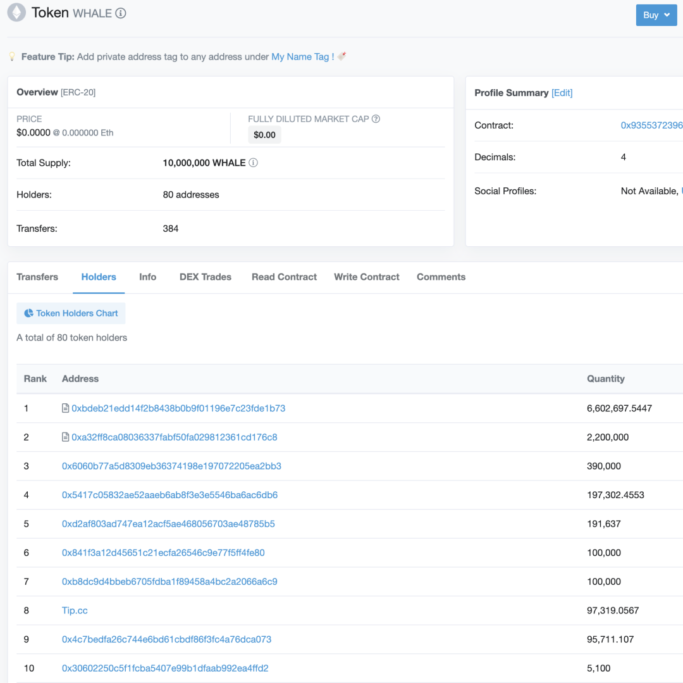Click the Edit link in Profile Summary

point(562,93)
